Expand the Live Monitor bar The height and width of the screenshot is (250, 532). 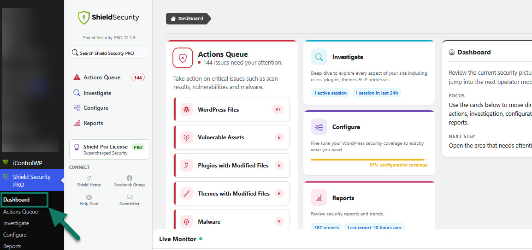(342, 239)
